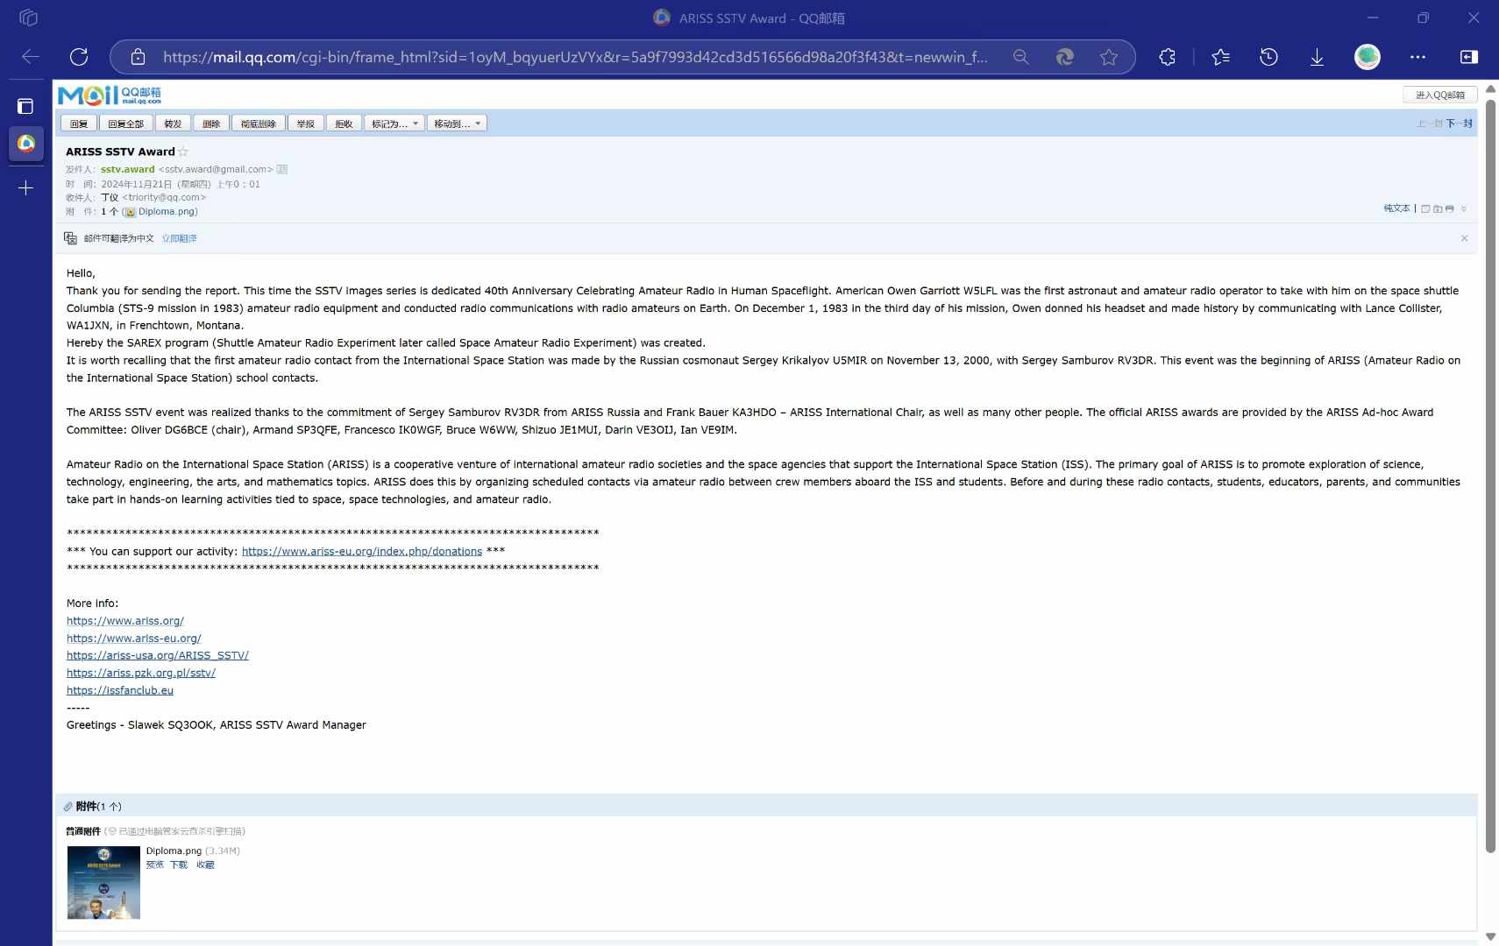Toggle the browser sidebar panel icon
This screenshot has height=946, width=1499.
1469,57
